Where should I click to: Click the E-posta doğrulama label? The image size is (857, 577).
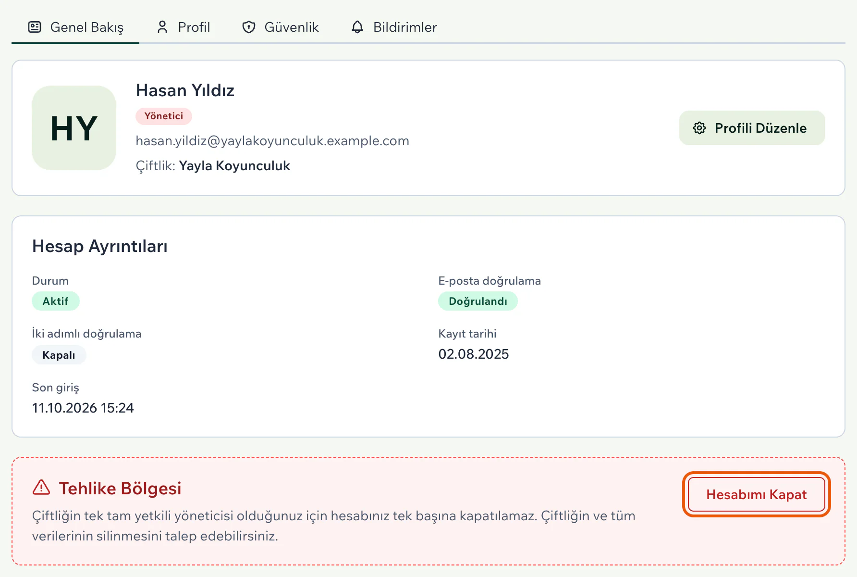[x=490, y=281]
